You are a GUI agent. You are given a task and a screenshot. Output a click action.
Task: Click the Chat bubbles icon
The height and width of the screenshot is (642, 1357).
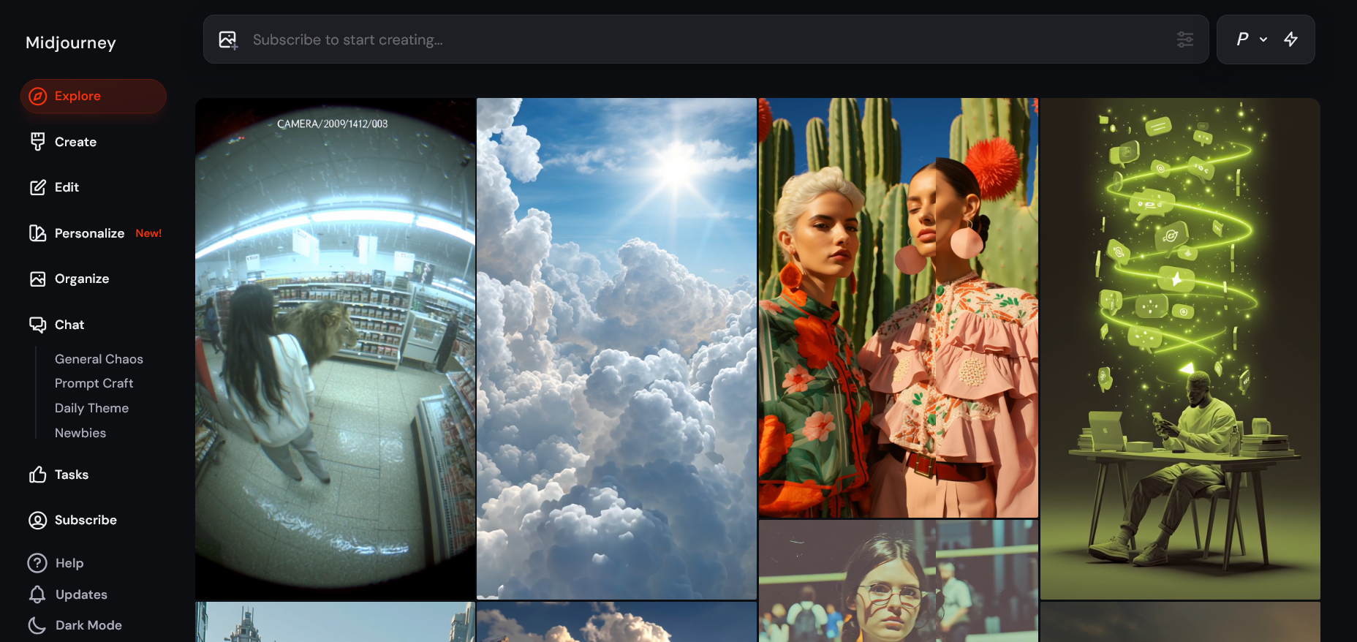click(x=38, y=325)
